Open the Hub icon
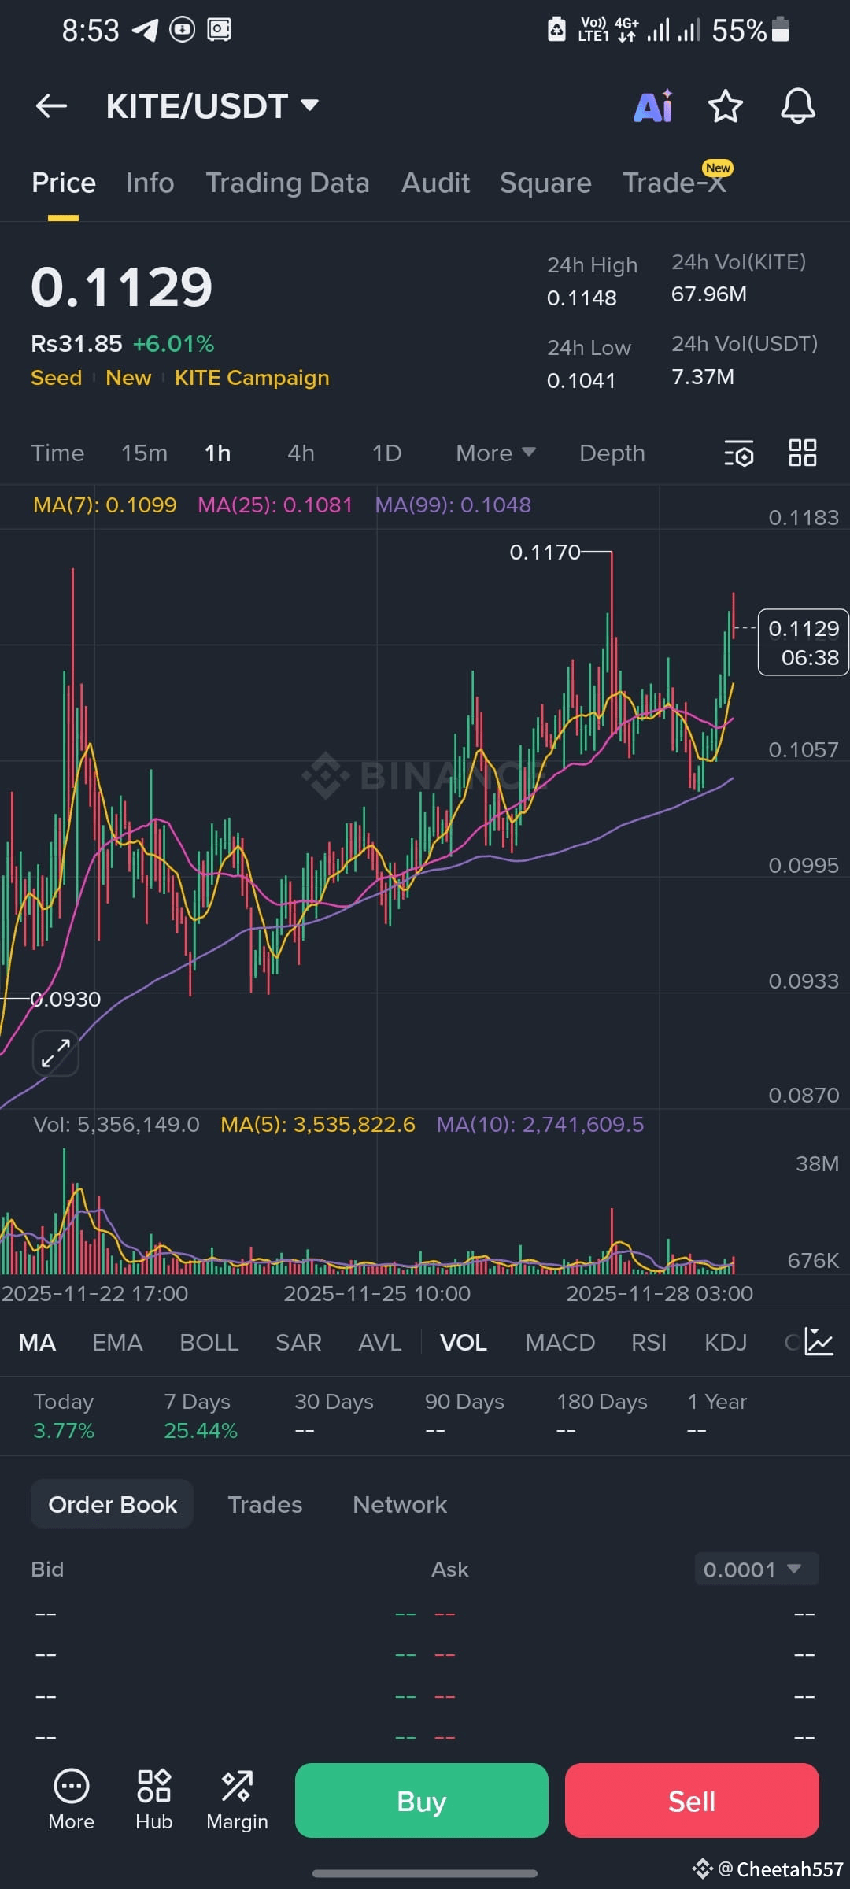This screenshot has height=1889, width=850. point(153,1800)
